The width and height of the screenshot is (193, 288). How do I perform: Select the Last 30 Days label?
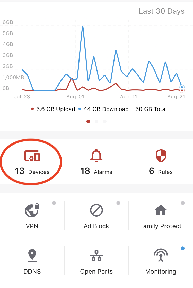tap(161, 11)
